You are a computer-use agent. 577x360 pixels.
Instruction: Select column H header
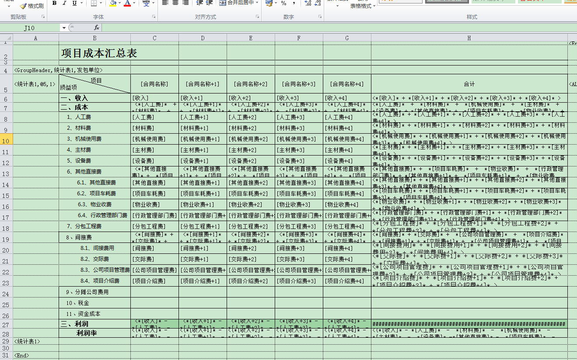pyautogui.click(x=469, y=38)
